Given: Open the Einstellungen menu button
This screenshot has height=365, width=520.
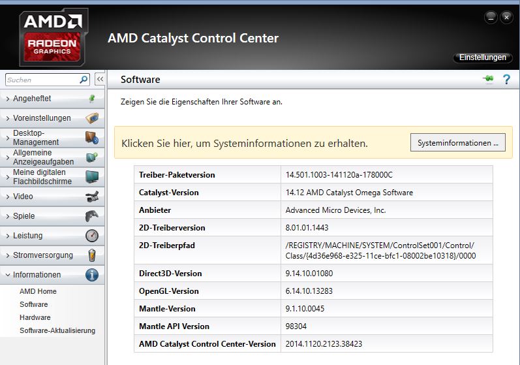Looking at the screenshot, I should pyautogui.click(x=482, y=57).
